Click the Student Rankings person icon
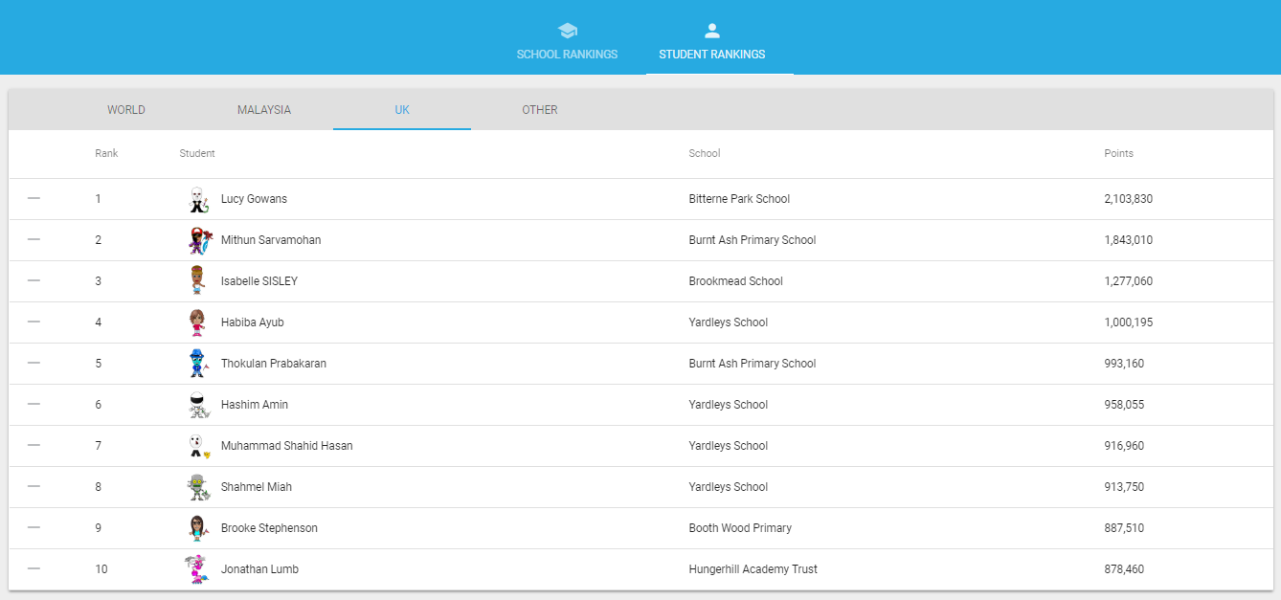 (x=711, y=31)
